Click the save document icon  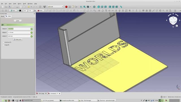point(9,7)
